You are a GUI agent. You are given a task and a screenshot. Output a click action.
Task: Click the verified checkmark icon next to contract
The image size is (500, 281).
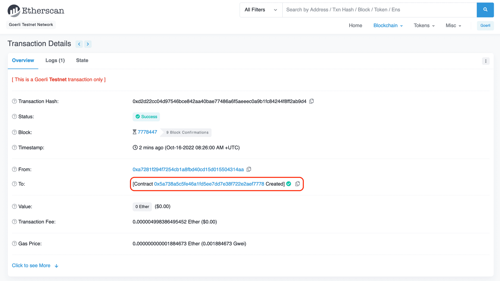(289, 184)
